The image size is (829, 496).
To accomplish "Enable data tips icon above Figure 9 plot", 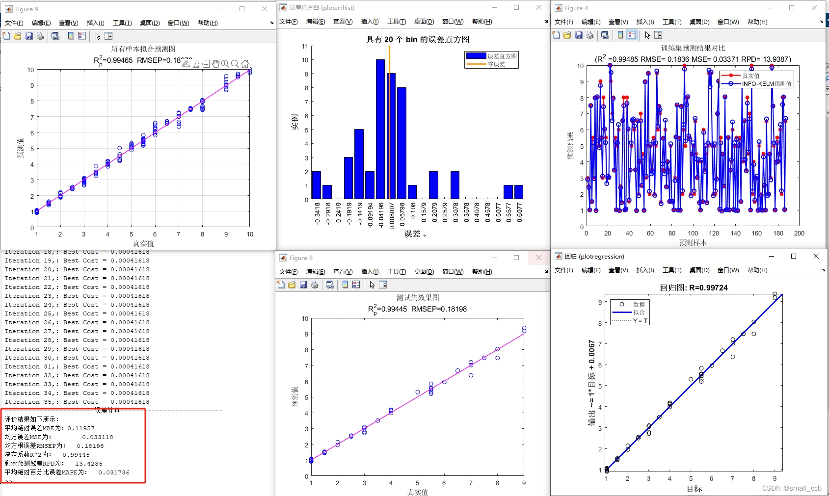I will 206,64.
